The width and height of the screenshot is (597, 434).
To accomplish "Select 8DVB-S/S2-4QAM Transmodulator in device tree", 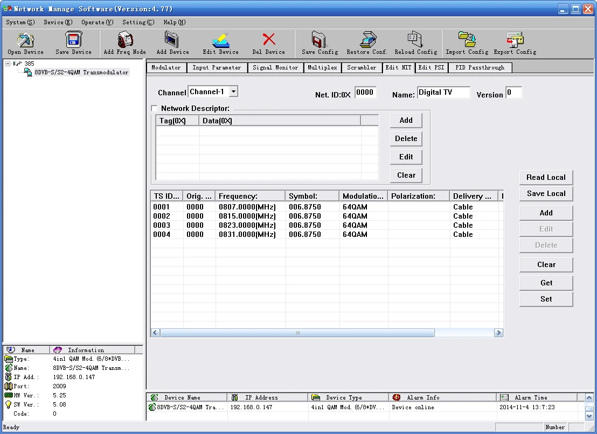I will (81, 72).
